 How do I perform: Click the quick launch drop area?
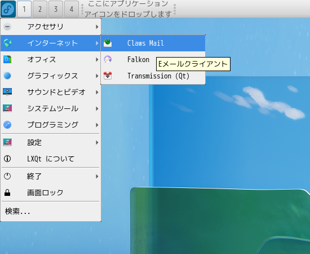(x=128, y=9)
